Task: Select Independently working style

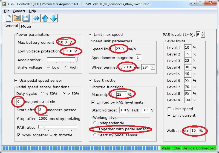Action: click(x=95, y=123)
